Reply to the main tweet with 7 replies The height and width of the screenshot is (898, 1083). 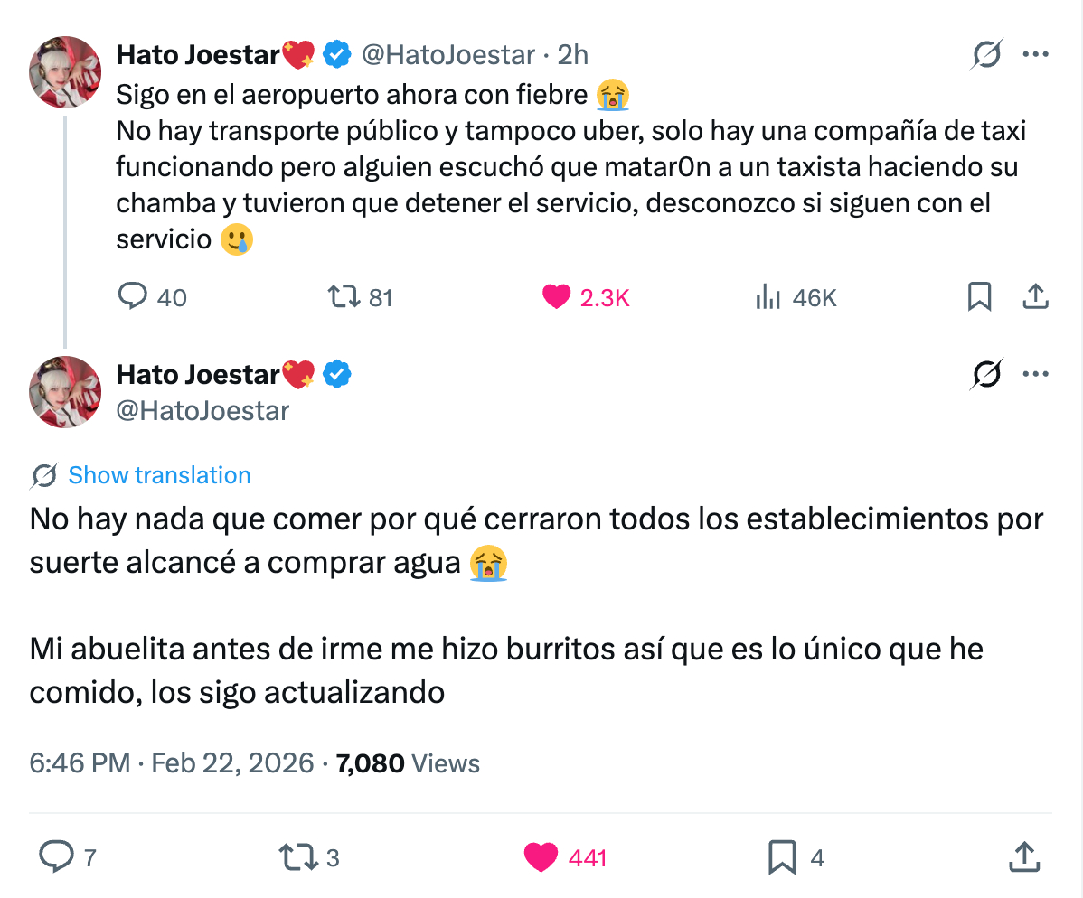point(56,856)
